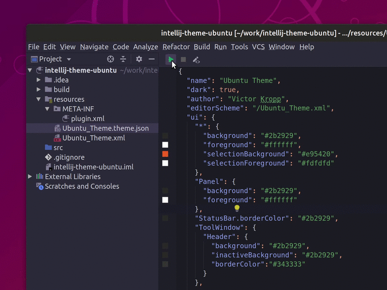
Task: Click the gray Stop button
Action: click(183, 59)
